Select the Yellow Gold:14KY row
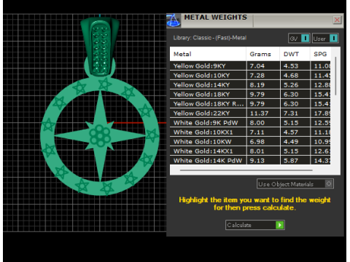Image resolution: width=350 pixels, height=262 pixels. point(250,85)
